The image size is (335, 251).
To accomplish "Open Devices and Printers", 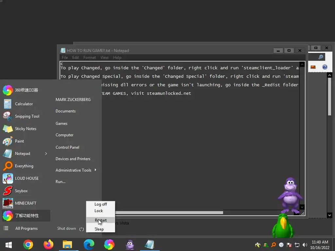I will [73, 159].
